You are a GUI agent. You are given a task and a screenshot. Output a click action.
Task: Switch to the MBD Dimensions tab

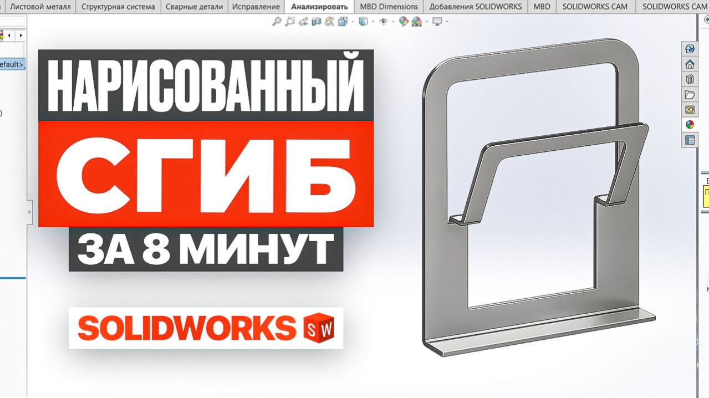coord(389,7)
